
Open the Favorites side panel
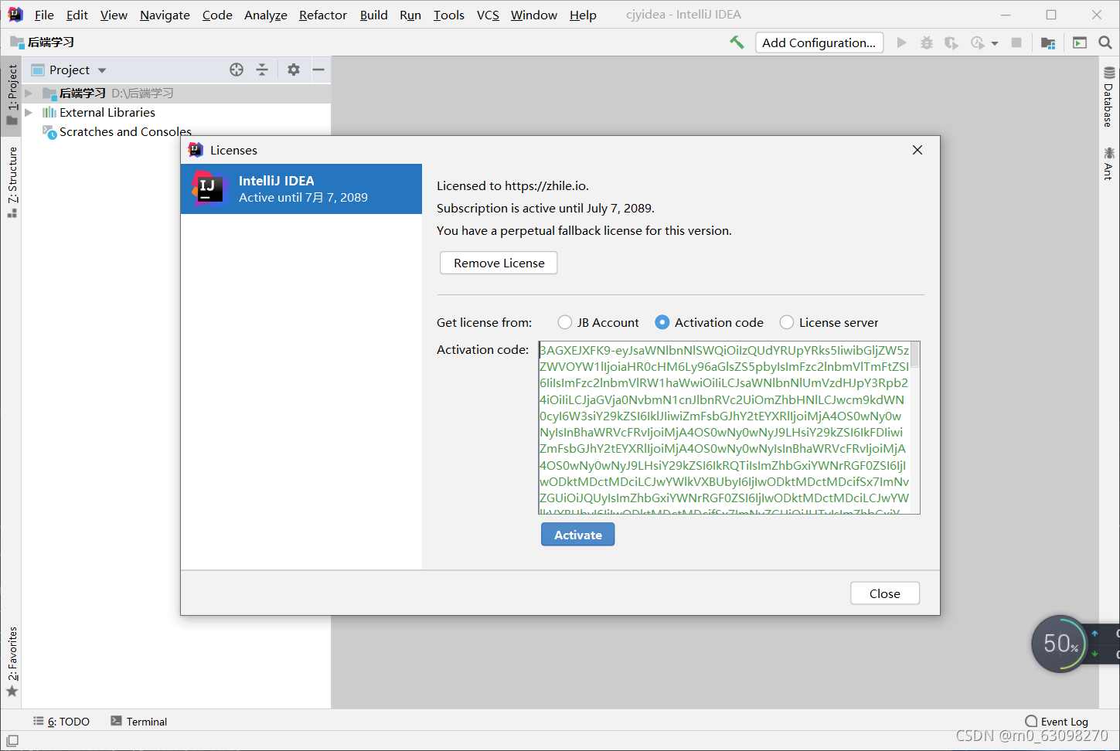[12, 662]
